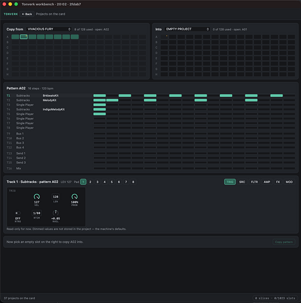Click T5 first step trig
Viewport: 301px width, 303px height.
click(99, 114)
